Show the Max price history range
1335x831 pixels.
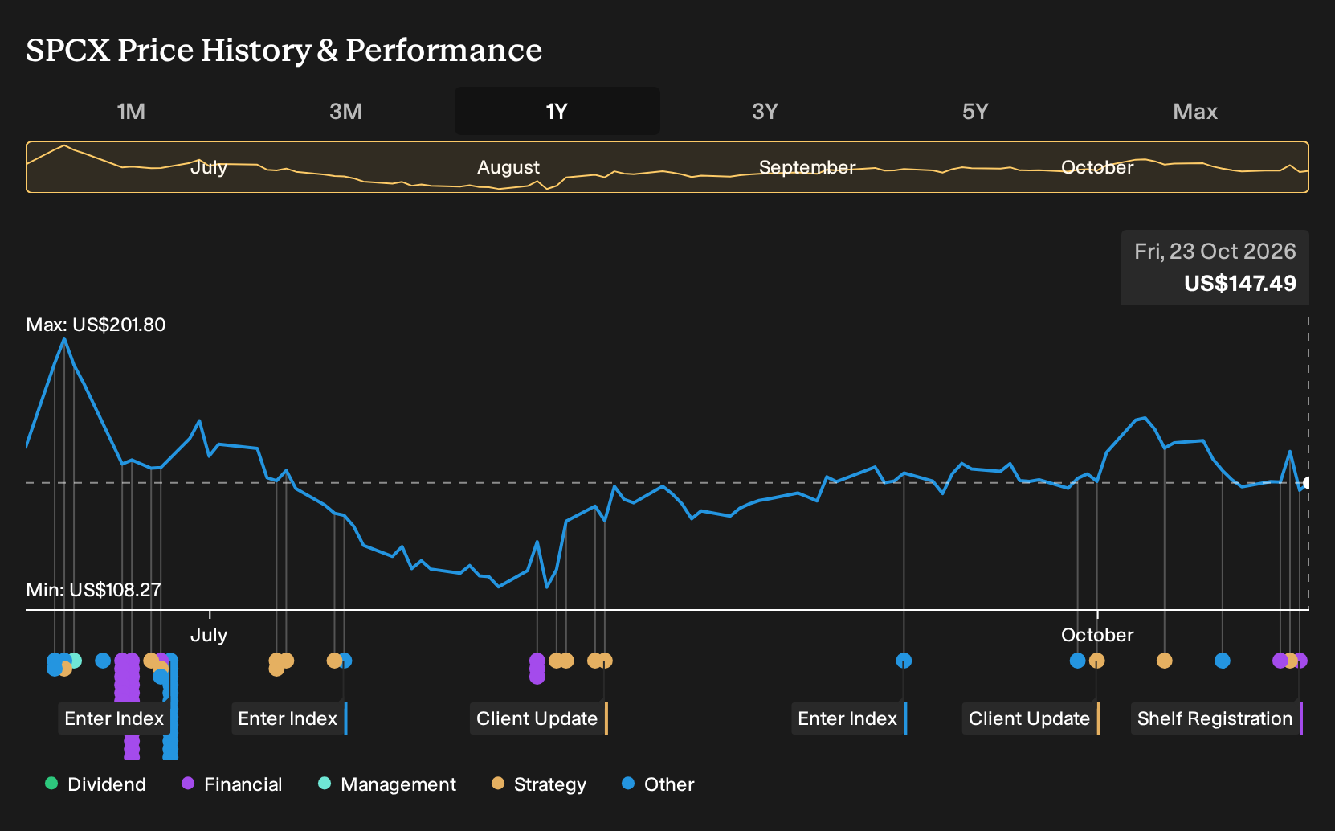1195,111
